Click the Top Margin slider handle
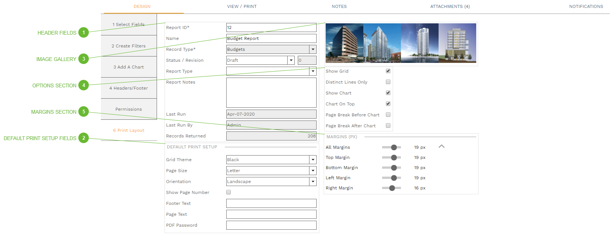This screenshot has width=611, height=235. [x=394, y=157]
